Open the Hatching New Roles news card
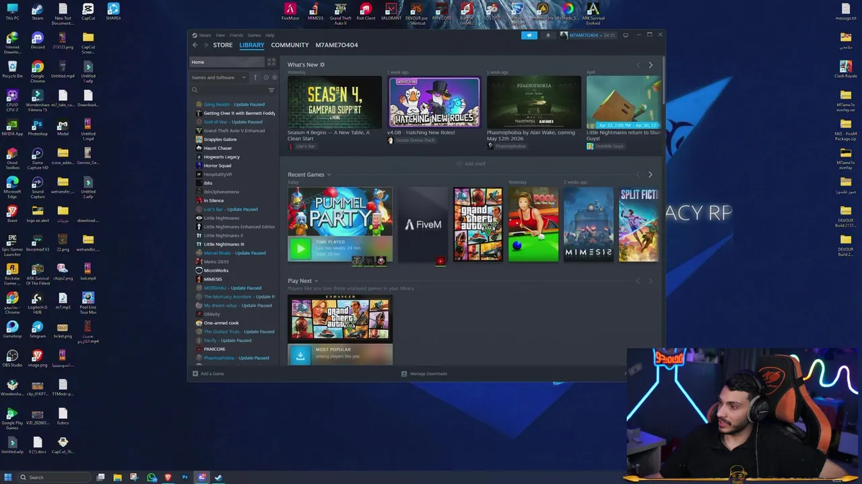The height and width of the screenshot is (484, 862). pos(434,102)
